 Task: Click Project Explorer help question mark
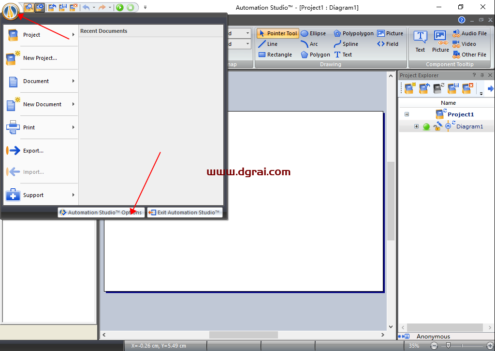tap(474, 75)
